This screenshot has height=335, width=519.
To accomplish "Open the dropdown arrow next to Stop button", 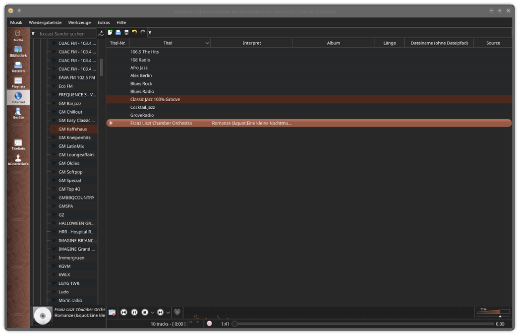I will point(153,313).
